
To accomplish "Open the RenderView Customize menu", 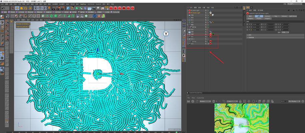I will pos(200,98).
